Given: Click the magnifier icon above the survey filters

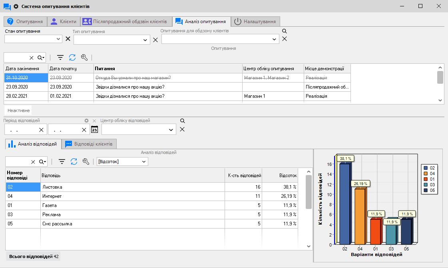Looking at the screenshot, I should (x=285, y=31).
